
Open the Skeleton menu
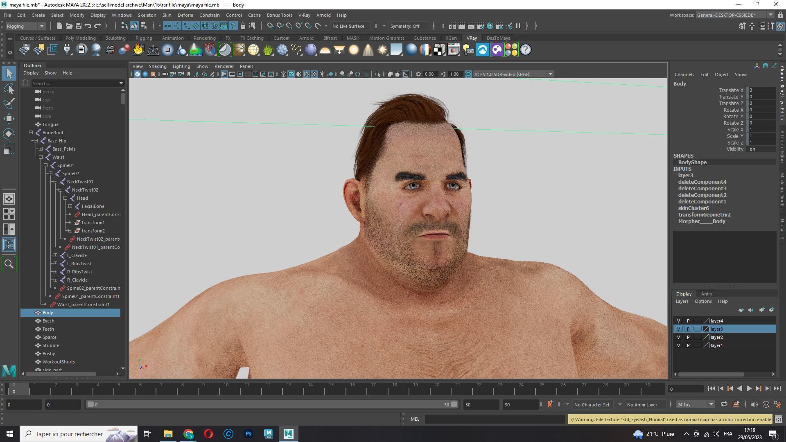pos(147,15)
